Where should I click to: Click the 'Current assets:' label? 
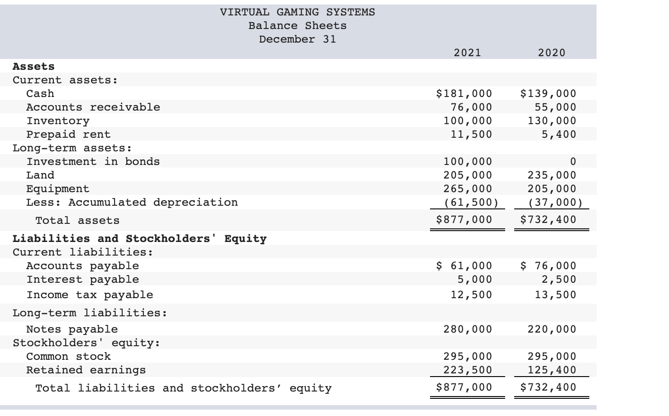coord(65,80)
